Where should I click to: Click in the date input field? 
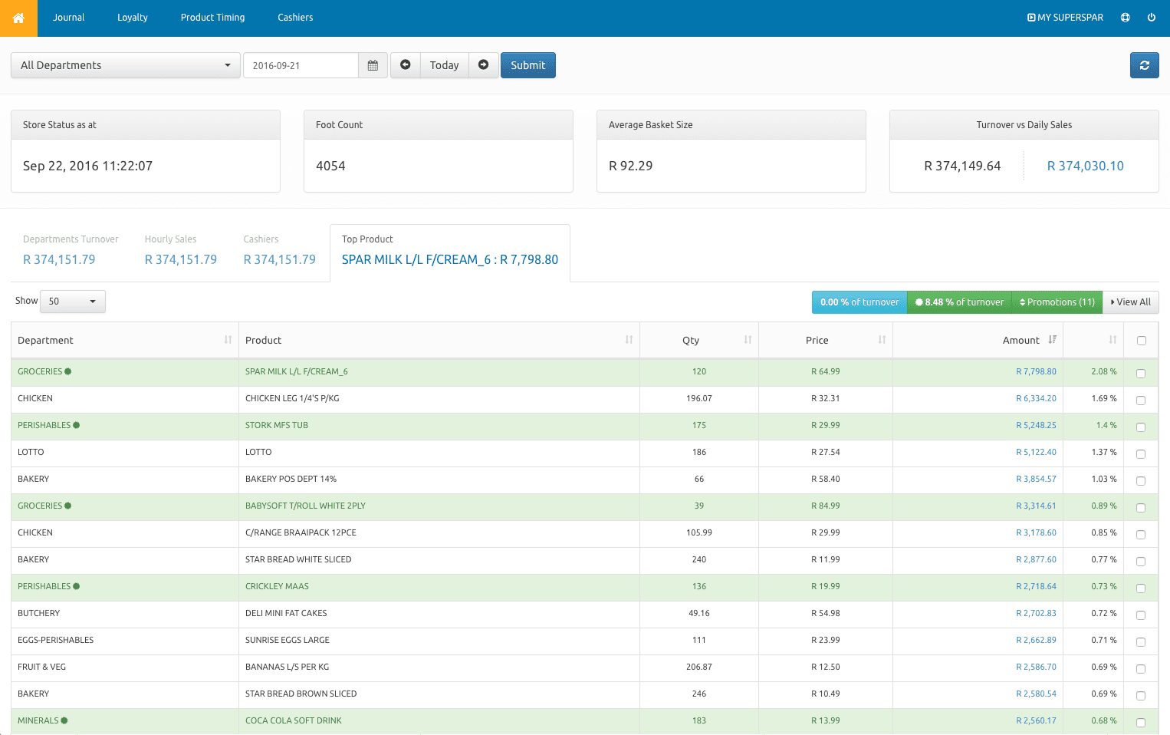[x=301, y=65]
